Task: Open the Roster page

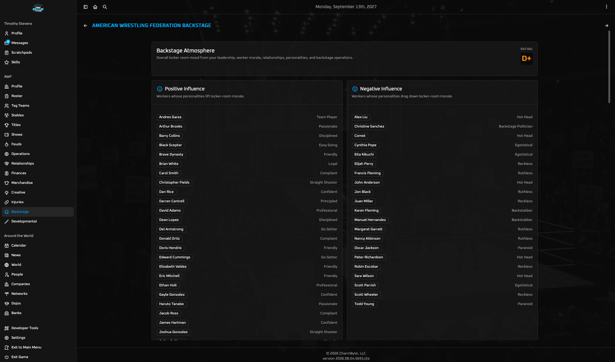Action: click(x=38, y=96)
